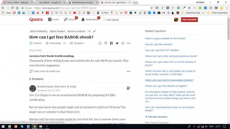Click the Quora logo
The height and width of the screenshot is (129, 230).
point(36,19)
